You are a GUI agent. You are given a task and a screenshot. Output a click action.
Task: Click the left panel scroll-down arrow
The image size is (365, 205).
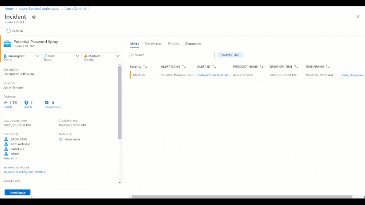click(119, 183)
